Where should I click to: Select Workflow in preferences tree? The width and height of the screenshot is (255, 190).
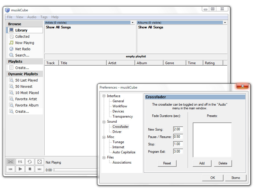[x=120, y=106]
